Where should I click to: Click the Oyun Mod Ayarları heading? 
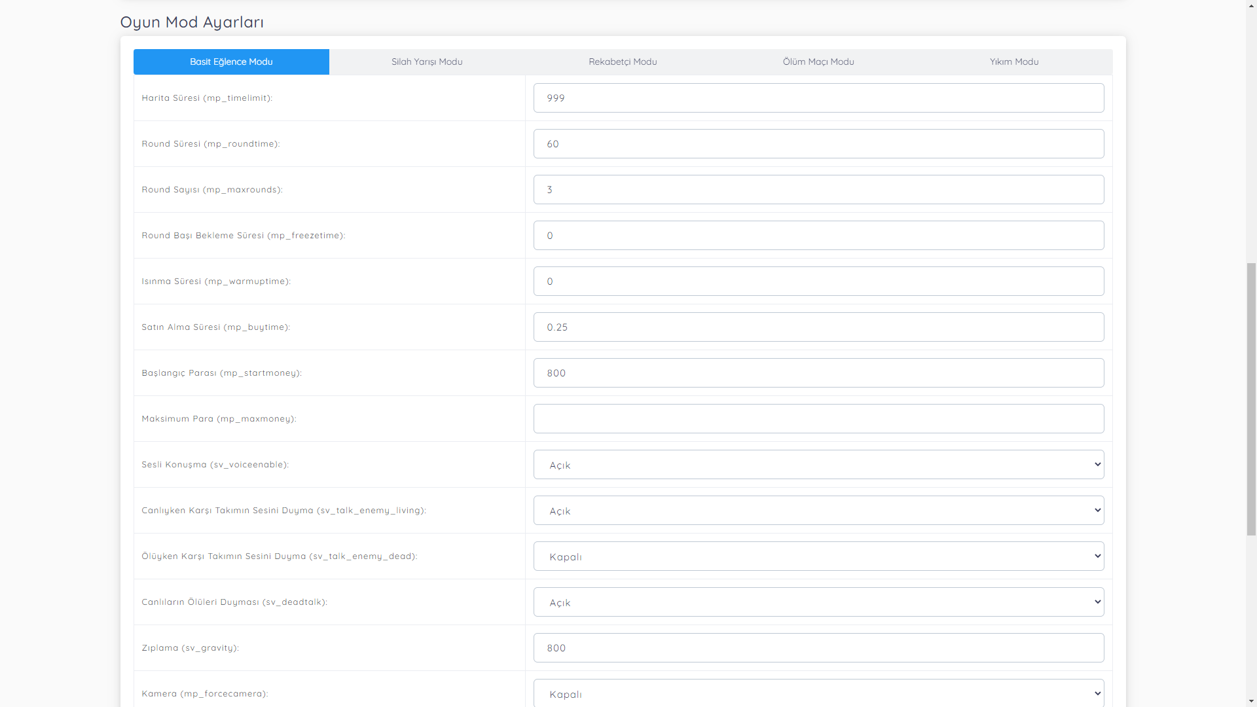coord(192,22)
